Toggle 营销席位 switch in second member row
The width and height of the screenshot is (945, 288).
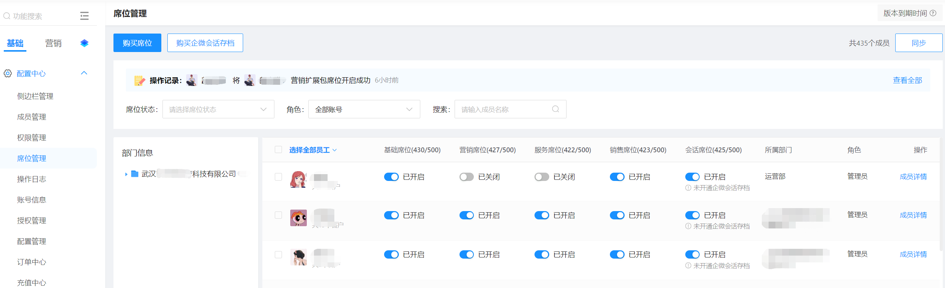467,215
